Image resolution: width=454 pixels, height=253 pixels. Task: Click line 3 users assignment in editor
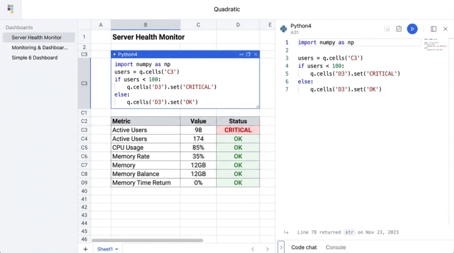pyautogui.click(x=330, y=58)
